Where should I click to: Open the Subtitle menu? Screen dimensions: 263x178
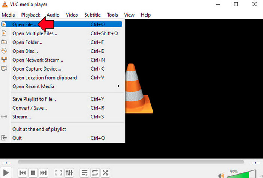click(x=92, y=15)
